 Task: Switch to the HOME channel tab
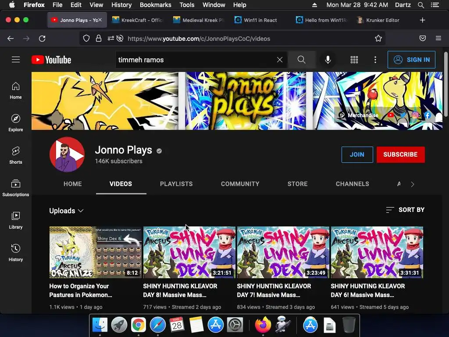pos(73,184)
